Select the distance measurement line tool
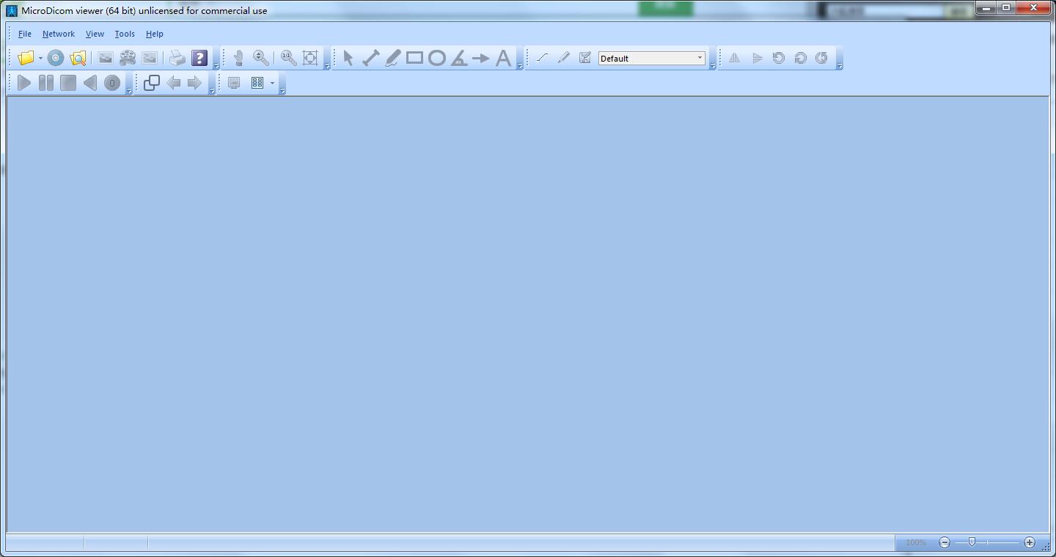 tap(370, 58)
